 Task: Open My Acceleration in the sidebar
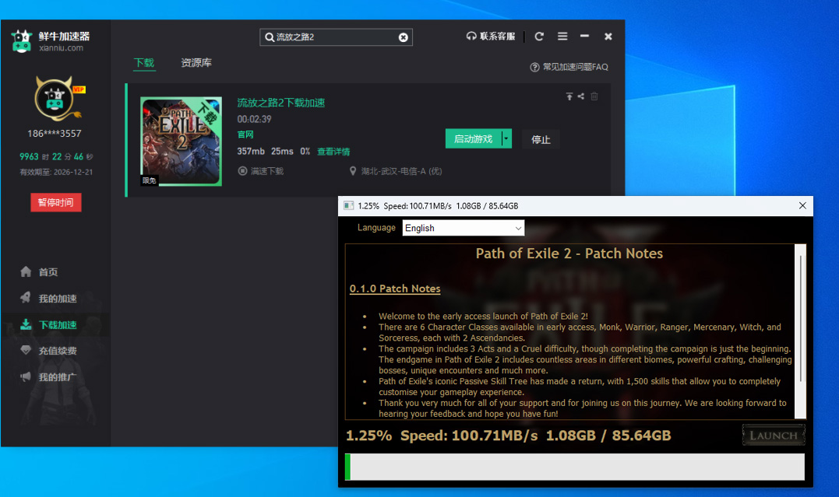tap(48, 298)
